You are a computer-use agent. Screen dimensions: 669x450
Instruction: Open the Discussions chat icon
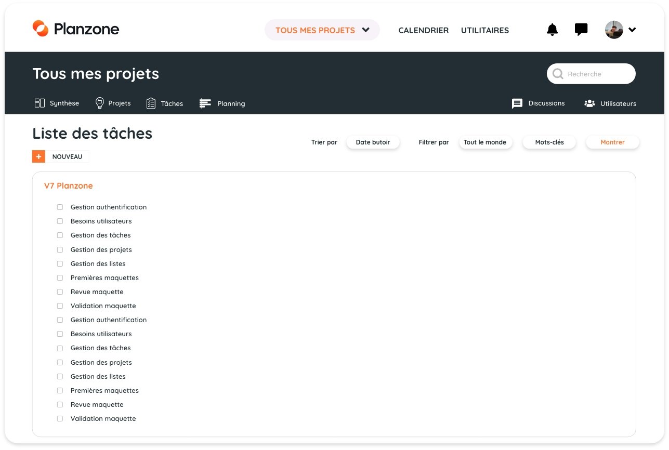coord(517,103)
